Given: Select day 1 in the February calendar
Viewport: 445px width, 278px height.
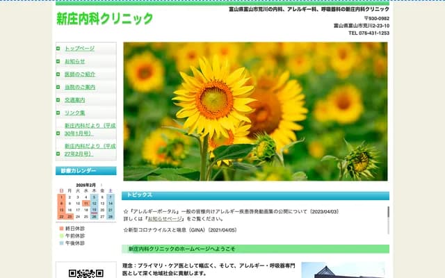Looking at the screenshot, I should [61, 197].
